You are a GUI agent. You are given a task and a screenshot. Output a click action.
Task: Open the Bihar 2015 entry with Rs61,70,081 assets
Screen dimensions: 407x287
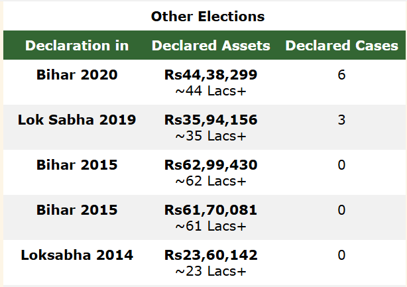click(77, 210)
